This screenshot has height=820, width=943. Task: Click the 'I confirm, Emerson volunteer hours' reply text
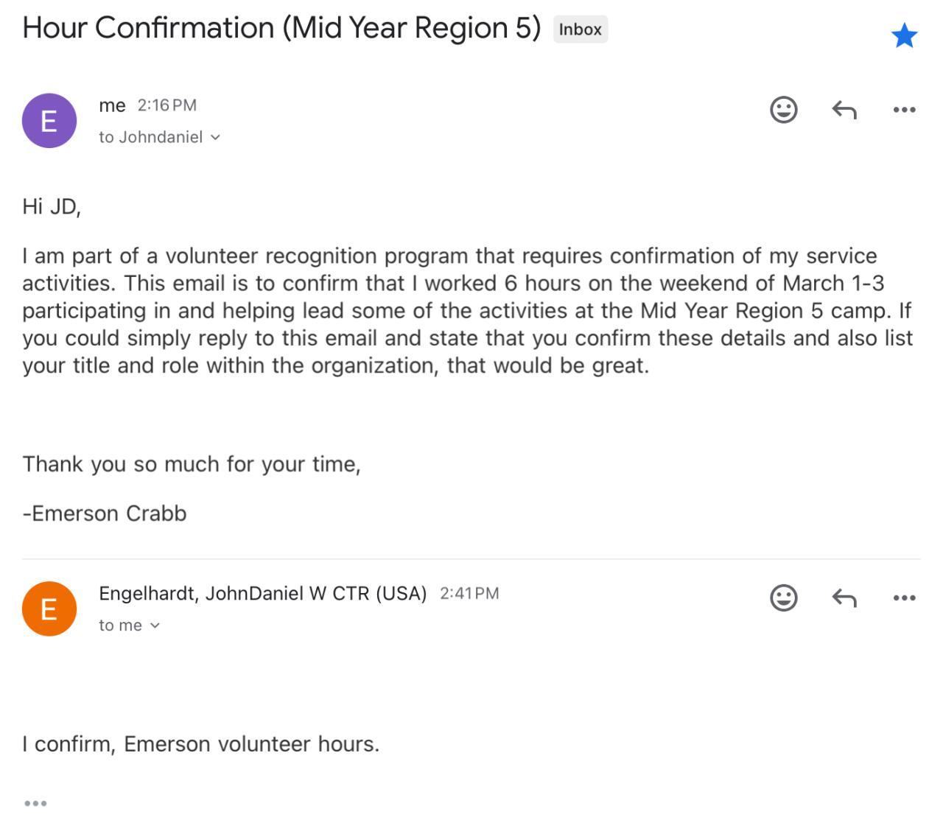pos(200,744)
